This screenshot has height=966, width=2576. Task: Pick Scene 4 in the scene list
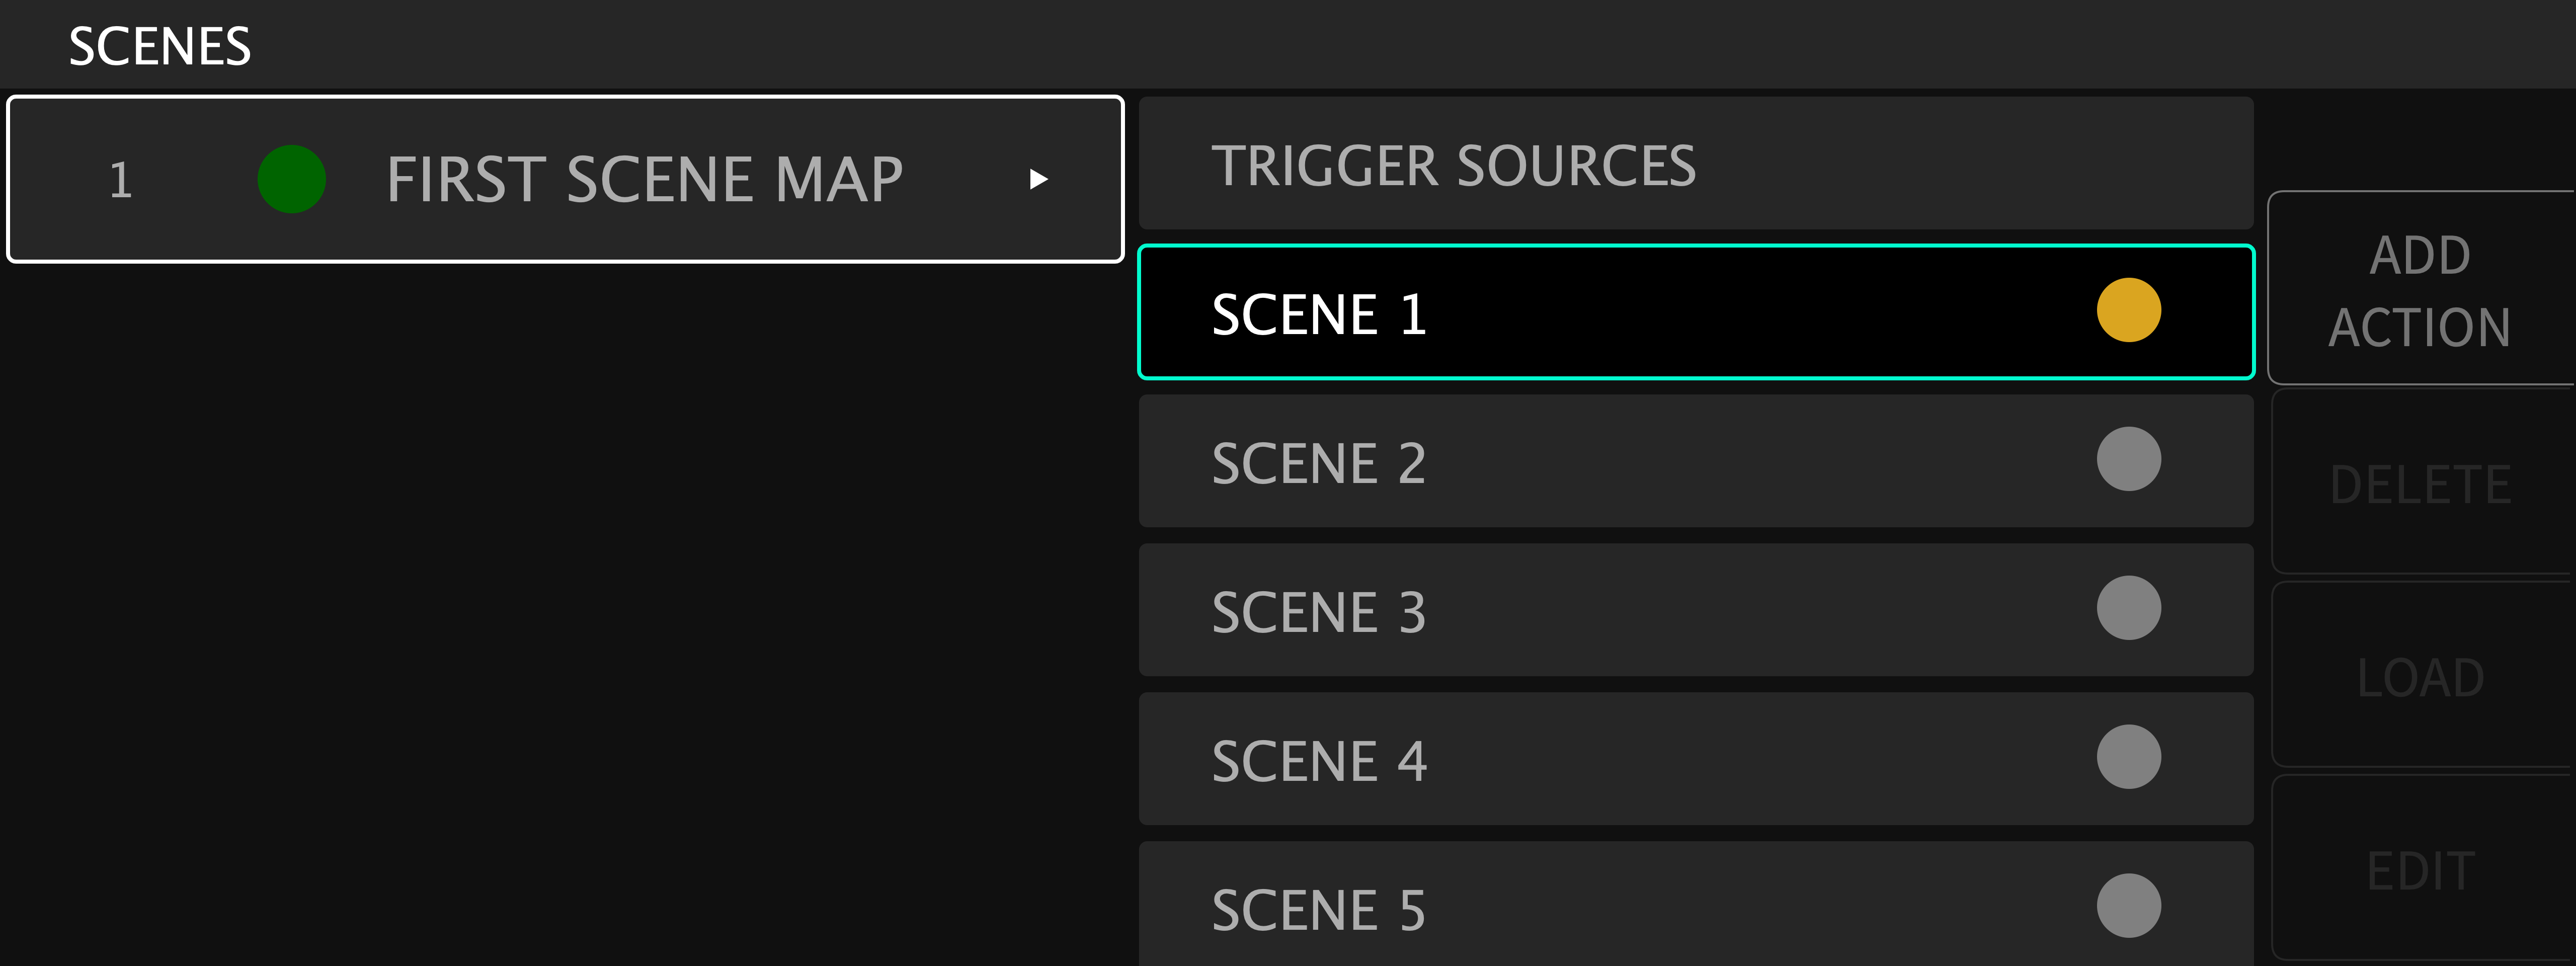[x=1696, y=759]
